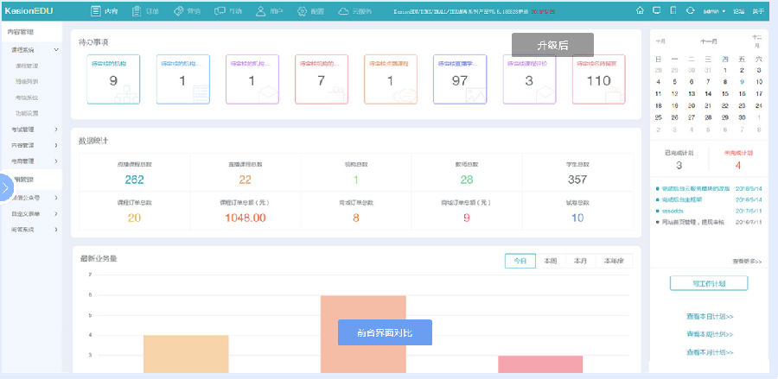This screenshot has height=379, width=778.
Task: Click the refresh icon beside admin
Action: coord(690,11)
